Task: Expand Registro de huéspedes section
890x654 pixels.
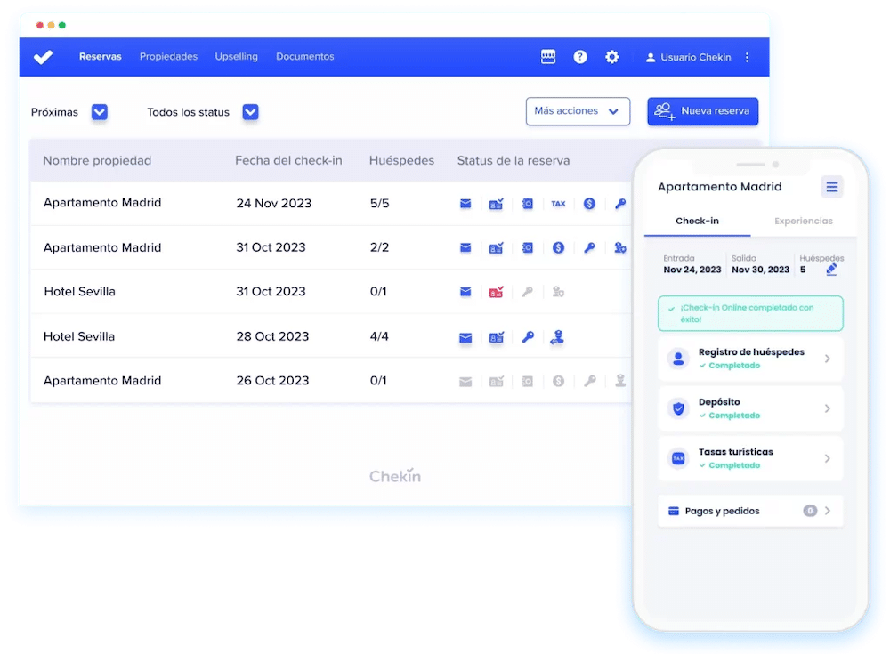Action: click(750, 359)
